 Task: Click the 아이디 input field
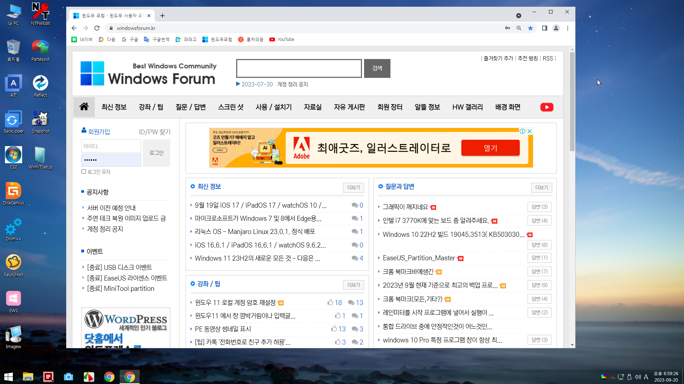(x=111, y=146)
